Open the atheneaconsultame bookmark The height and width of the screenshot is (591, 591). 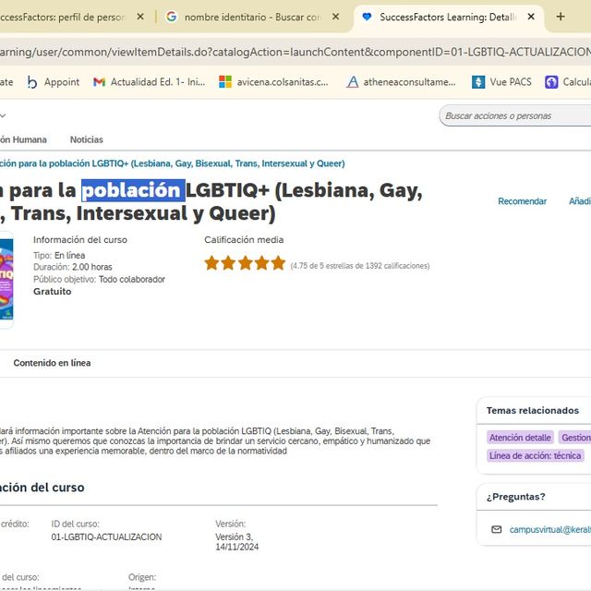[402, 82]
